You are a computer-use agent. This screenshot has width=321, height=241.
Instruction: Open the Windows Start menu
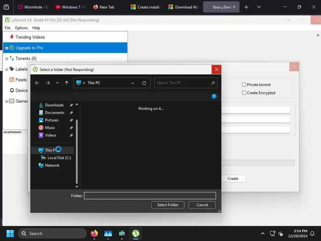click(x=10, y=233)
